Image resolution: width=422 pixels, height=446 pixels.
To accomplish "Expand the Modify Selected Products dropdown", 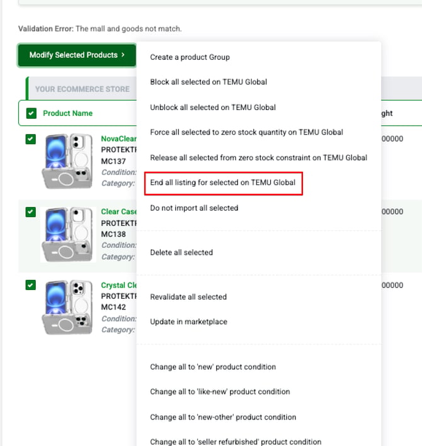I will coord(77,55).
